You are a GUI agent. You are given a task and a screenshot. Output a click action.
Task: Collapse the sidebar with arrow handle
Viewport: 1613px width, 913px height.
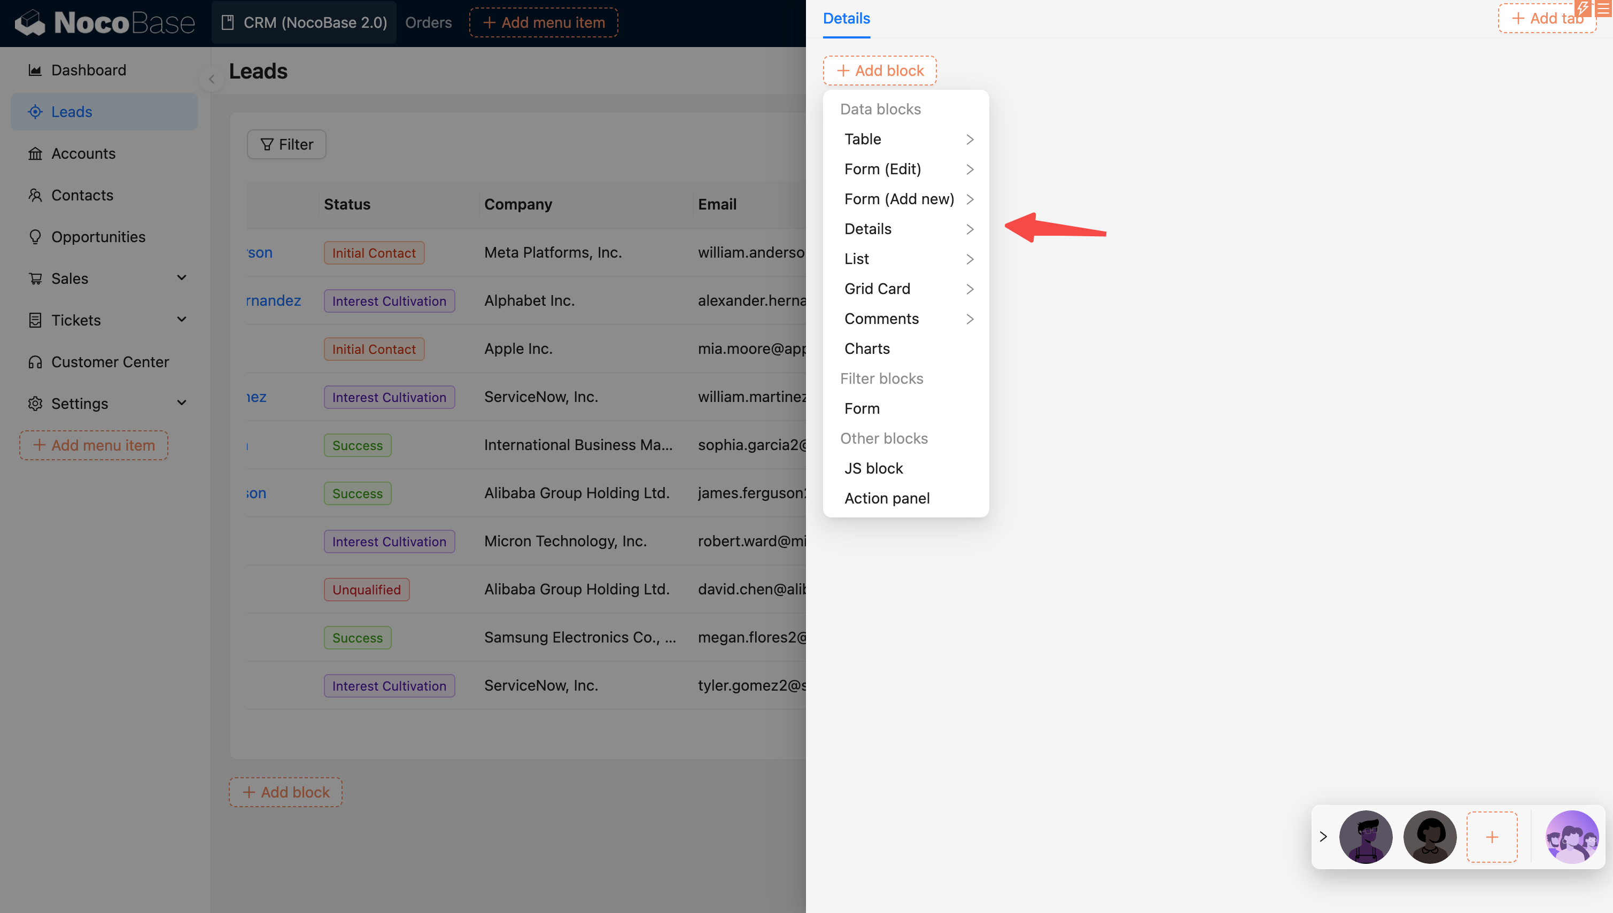212,79
